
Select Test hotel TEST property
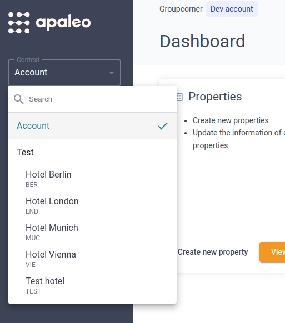[92, 285]
